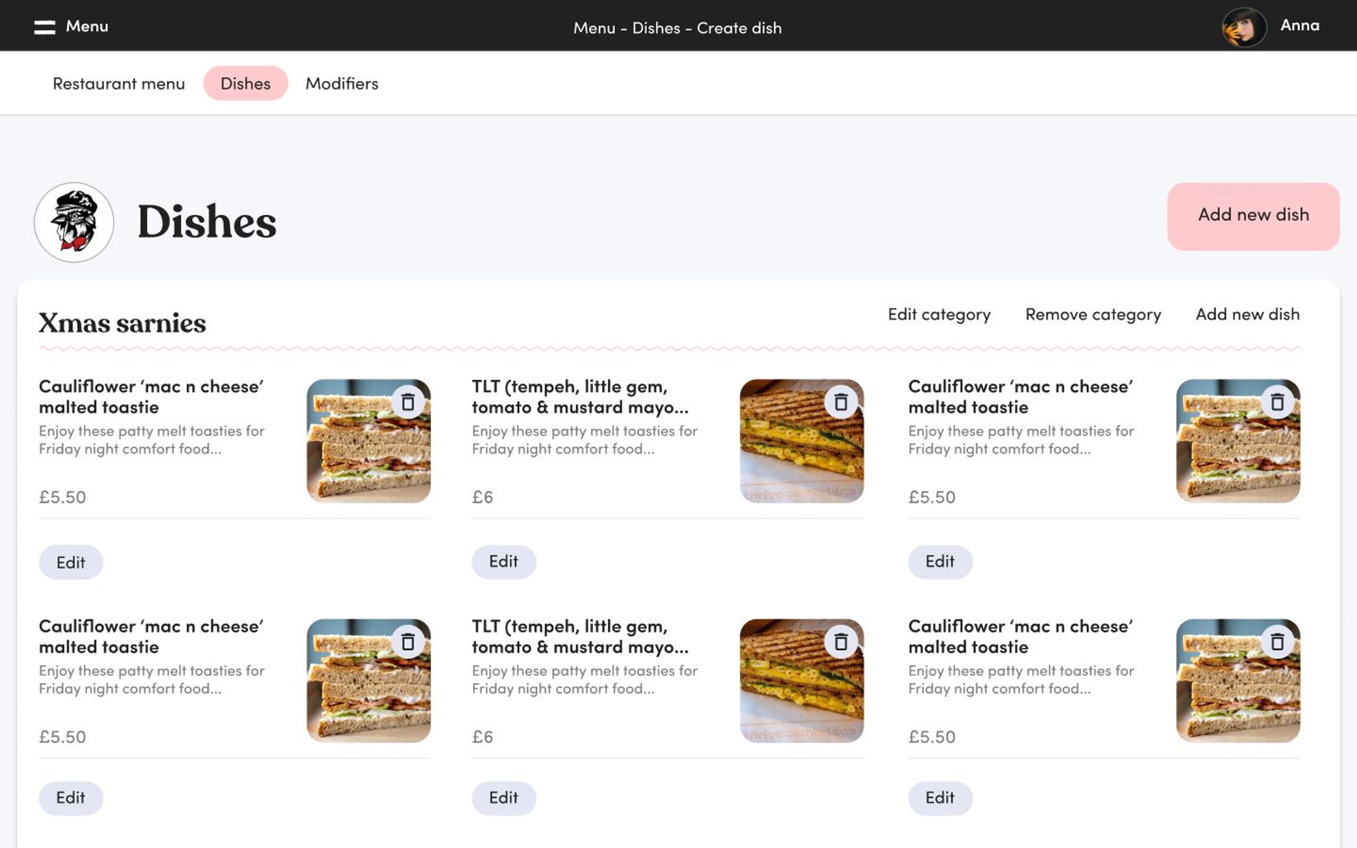1357x848 pixels.
Task: Click the restaurant logo beside Dishes
Action: pyautogui.click(x=74, y=222)
